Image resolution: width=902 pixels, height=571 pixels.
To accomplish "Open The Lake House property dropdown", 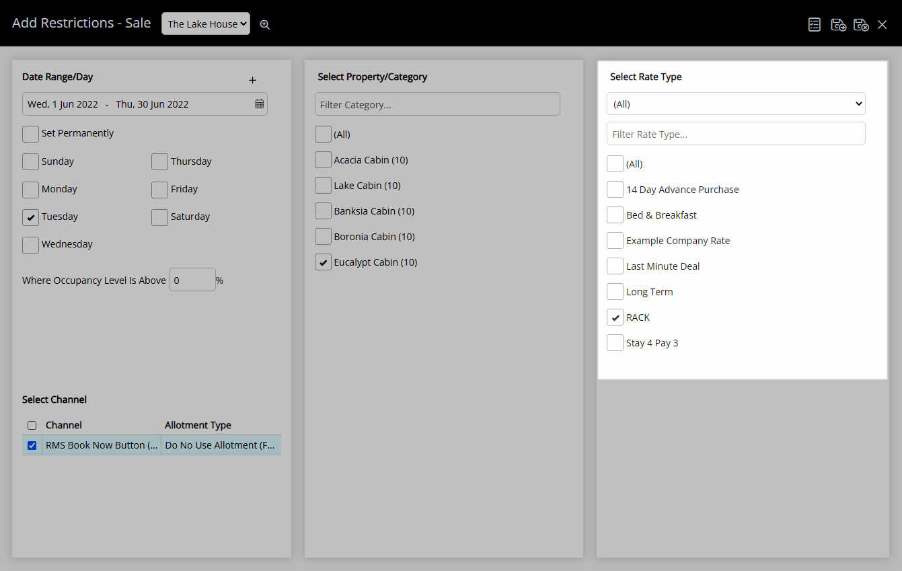I will click(x=206, y=24).
